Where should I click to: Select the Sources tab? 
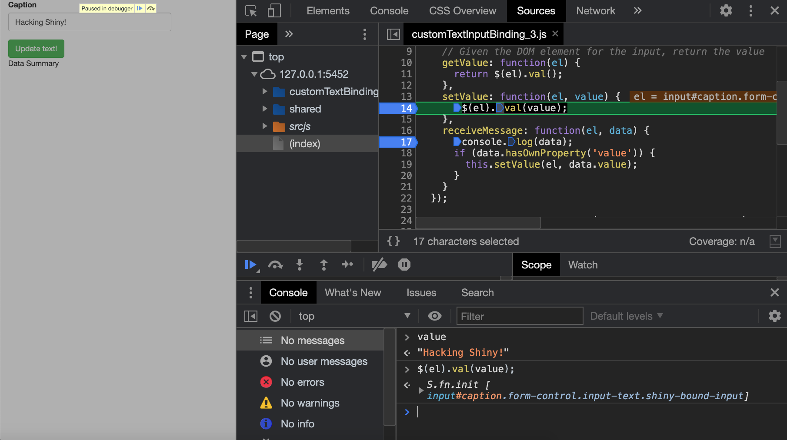point(536,11)
